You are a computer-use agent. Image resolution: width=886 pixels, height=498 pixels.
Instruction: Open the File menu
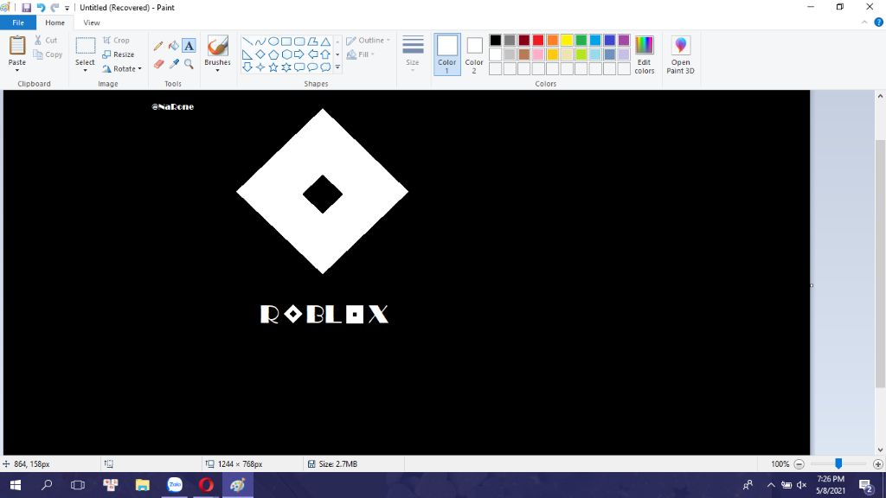(x=18, y=22)
